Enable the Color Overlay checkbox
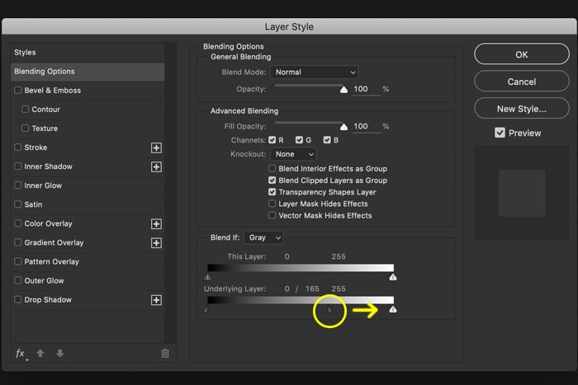This screenshot has width=578, height=385. click(x=17, y=223)
